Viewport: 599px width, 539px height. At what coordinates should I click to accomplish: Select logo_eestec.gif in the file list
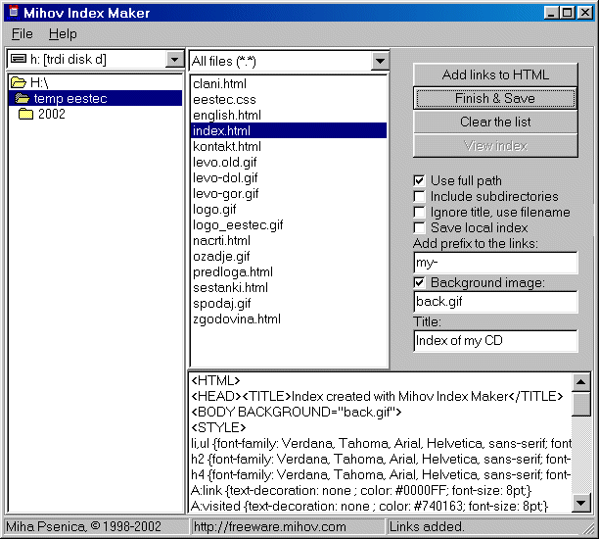(x=238, y=224)
